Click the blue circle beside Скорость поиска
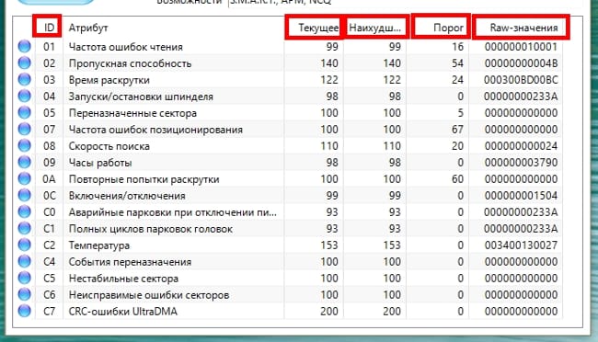This screenshot has height=342, width=598. click(x=25, y=145)
